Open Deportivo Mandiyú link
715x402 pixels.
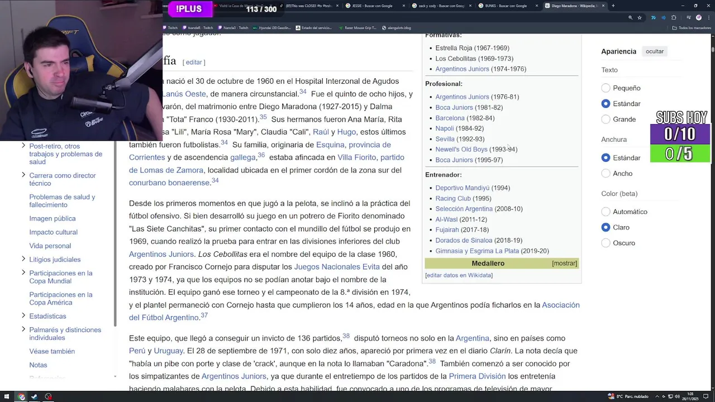pos(462,188)
